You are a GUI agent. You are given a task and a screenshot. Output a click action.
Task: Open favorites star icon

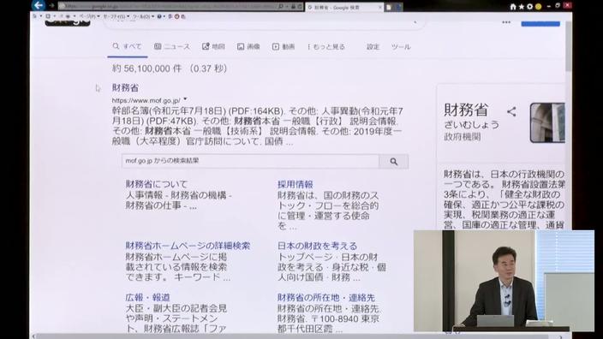522,7
